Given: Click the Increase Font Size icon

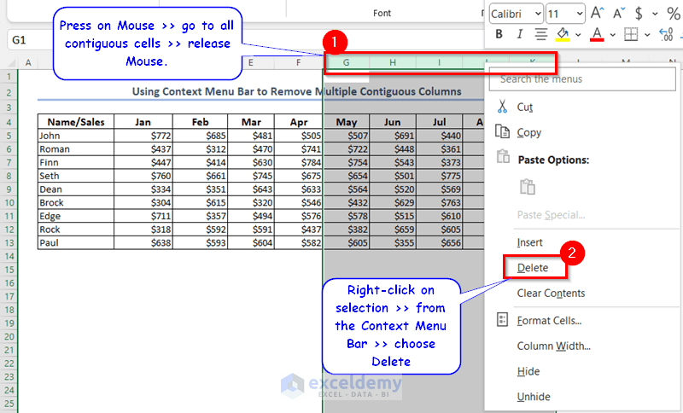Looking at the screenshot, I should pos(597,13).
